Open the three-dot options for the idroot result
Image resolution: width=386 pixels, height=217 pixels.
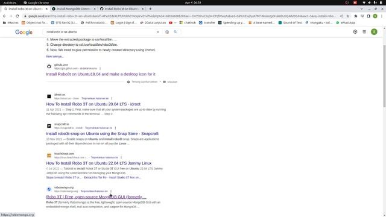pos(112,98)
